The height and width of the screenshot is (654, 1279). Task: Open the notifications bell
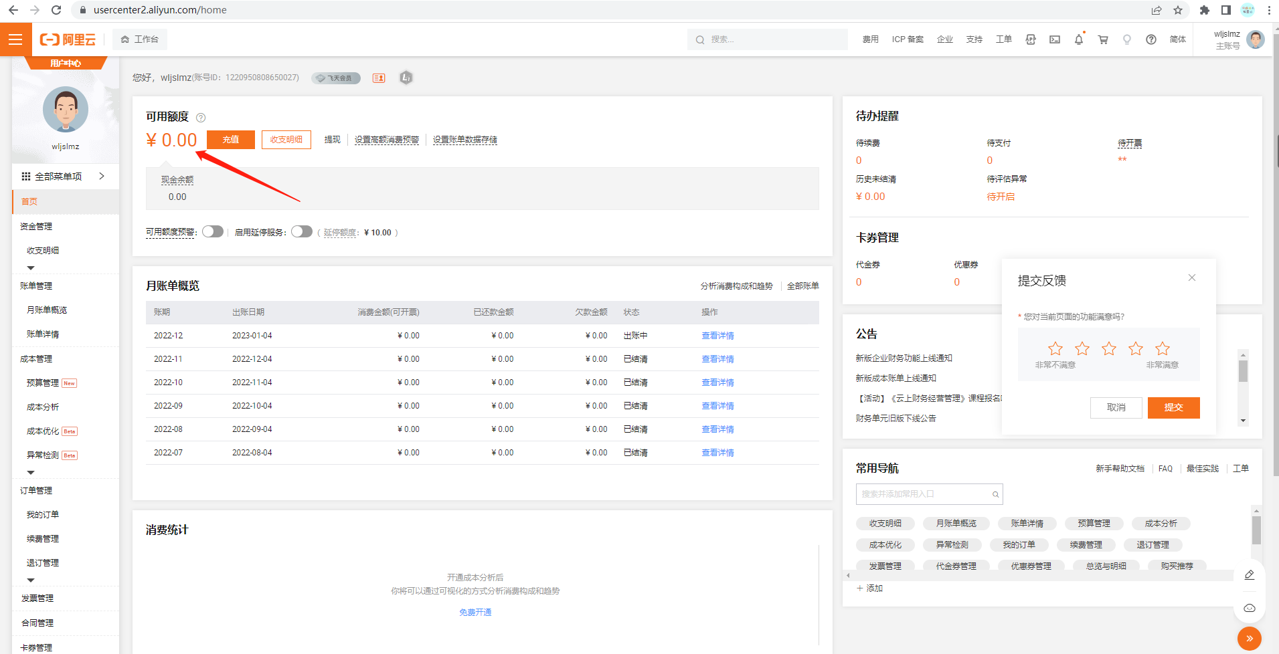pos(1079,39)
